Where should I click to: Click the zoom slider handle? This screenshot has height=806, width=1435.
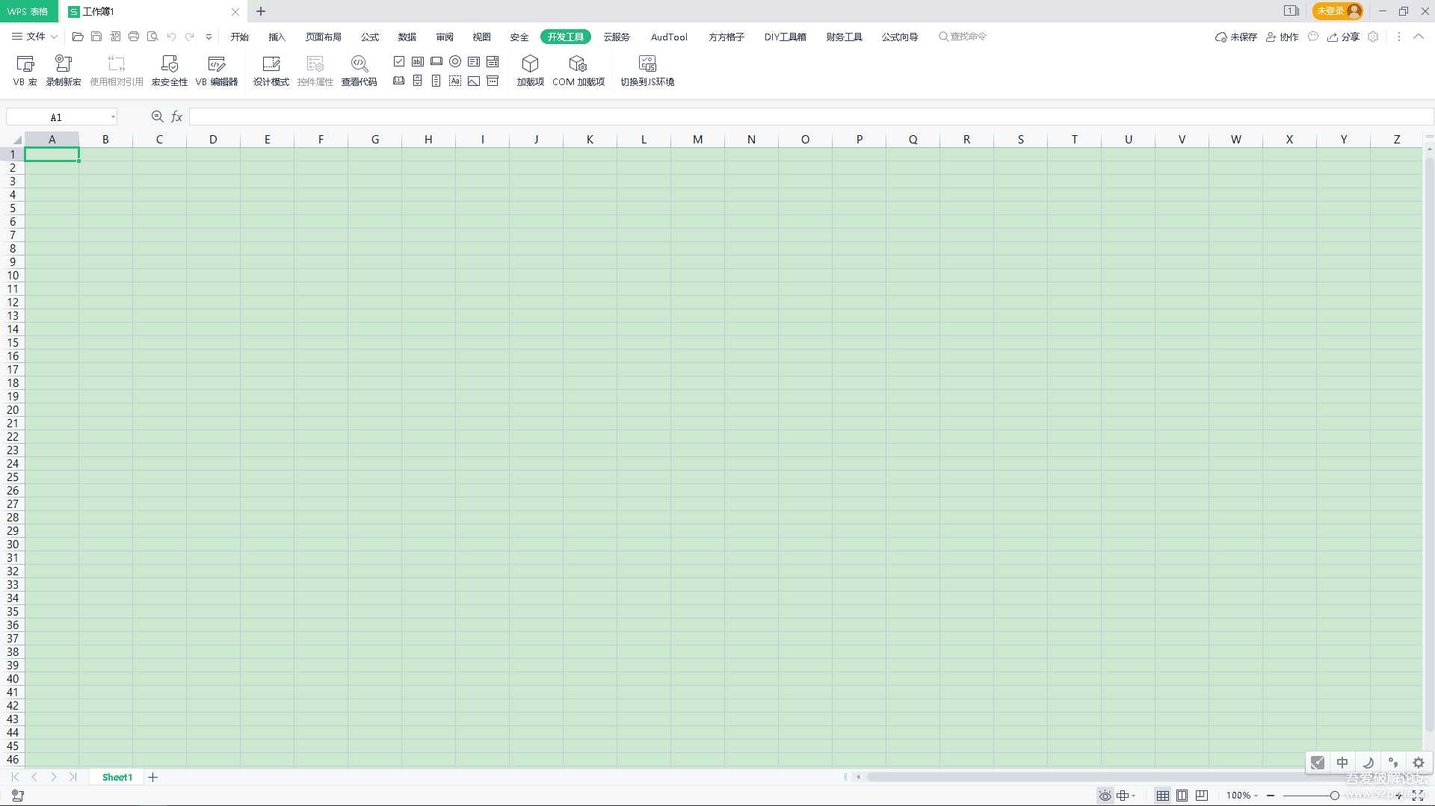(x=1334, y=796)
